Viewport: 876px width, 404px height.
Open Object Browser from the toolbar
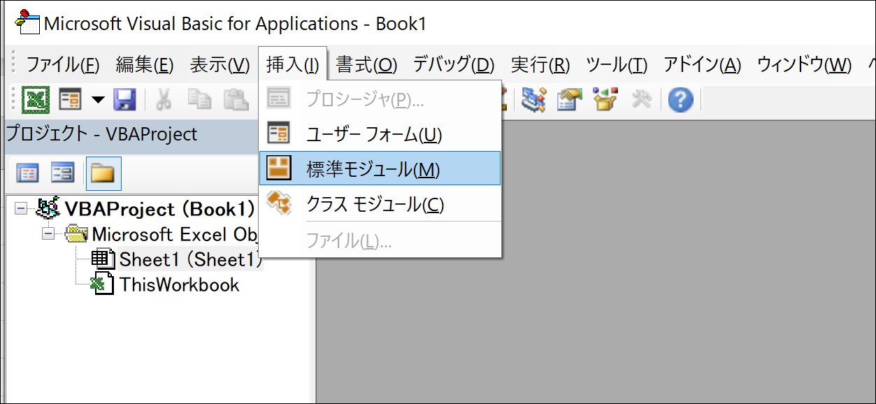(x=605, y=99)
